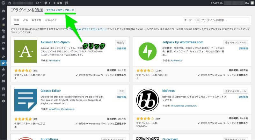Click the bbPress logo thumbnail
This screenshot has width=255, height=140.
pos(148,100)
